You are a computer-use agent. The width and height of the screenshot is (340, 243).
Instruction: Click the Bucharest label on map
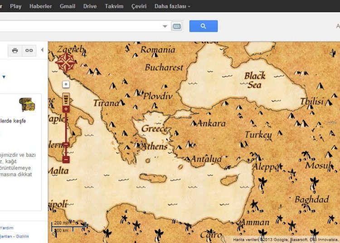point(164,68)
